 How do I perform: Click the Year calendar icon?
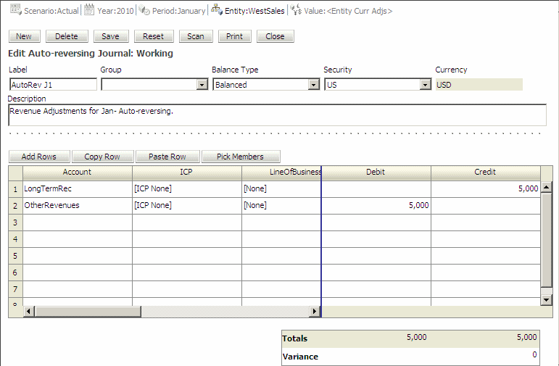click(x=89, y=10)
